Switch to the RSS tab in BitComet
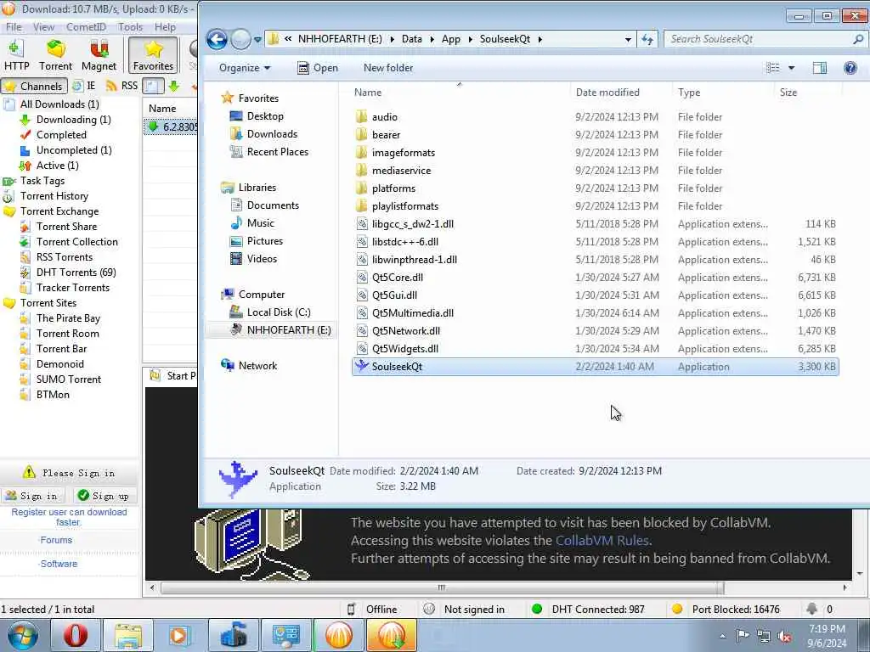870x652 pixels. click(122, 86)
